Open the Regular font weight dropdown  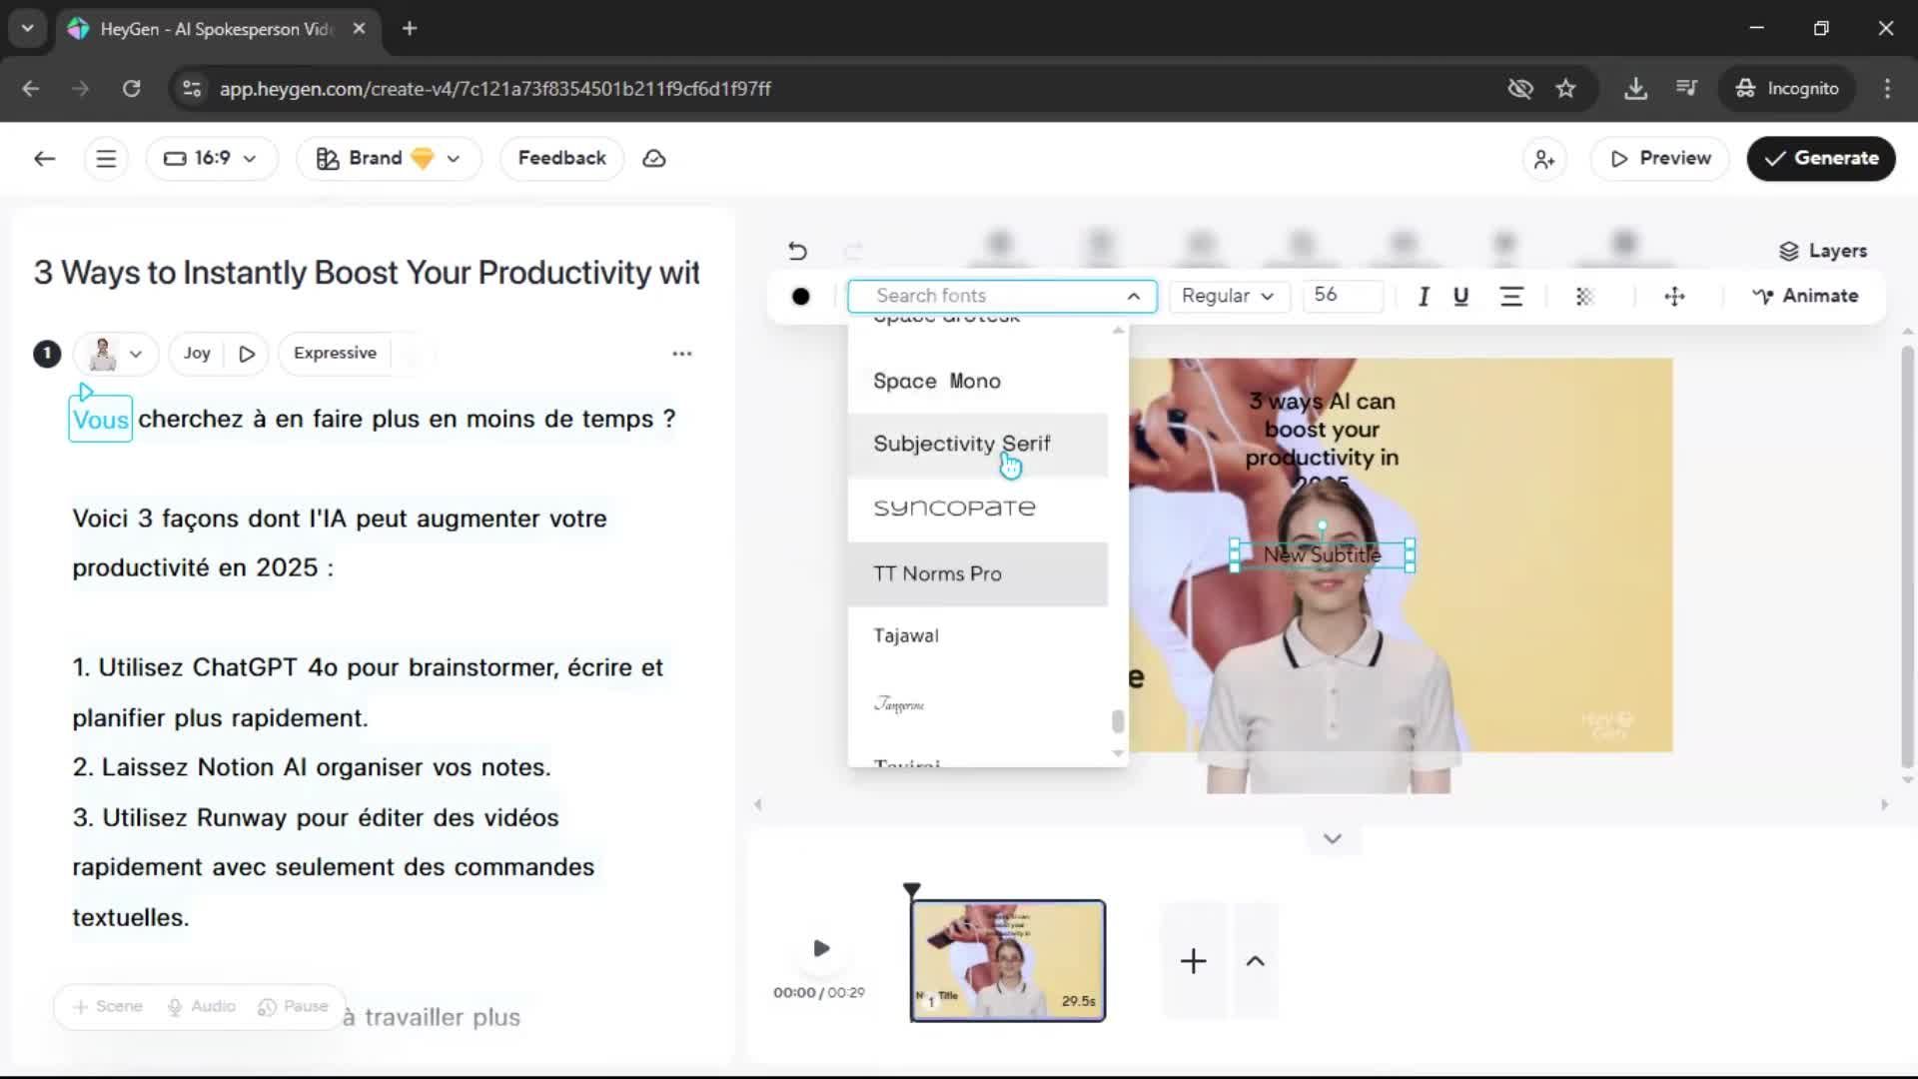1228,297
